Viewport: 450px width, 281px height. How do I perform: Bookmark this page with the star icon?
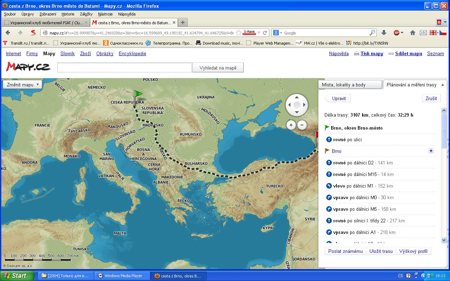point(239,33)
